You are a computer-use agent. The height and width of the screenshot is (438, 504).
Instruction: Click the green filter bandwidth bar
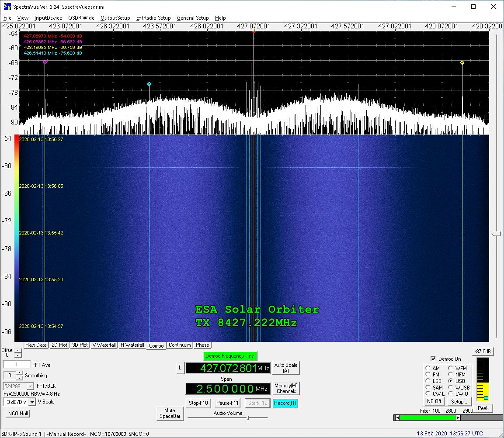(428, 418)
